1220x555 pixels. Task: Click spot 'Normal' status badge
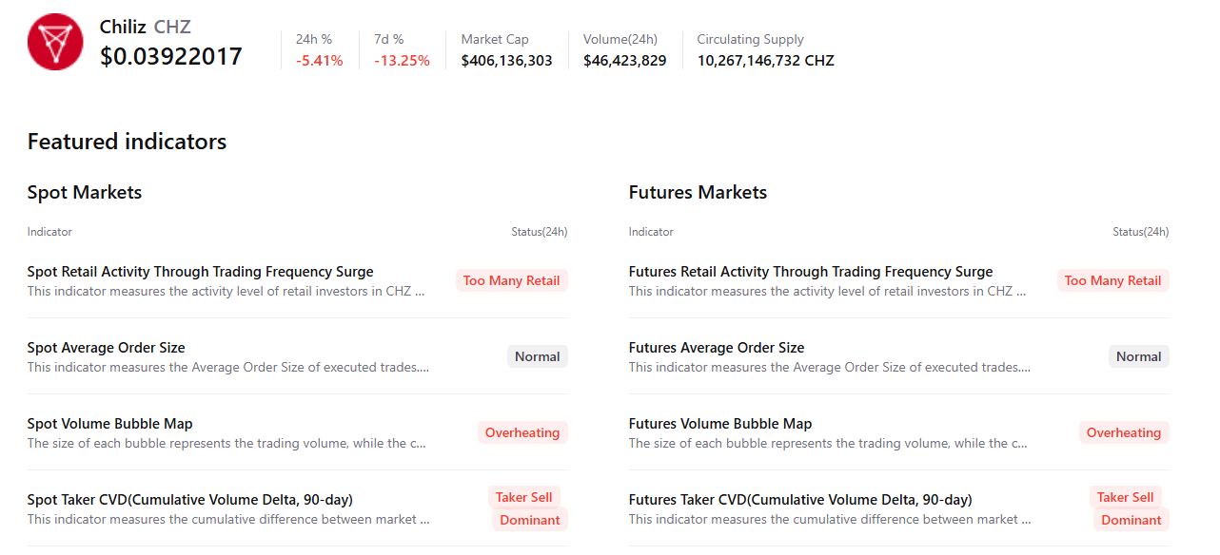[537, 356]
